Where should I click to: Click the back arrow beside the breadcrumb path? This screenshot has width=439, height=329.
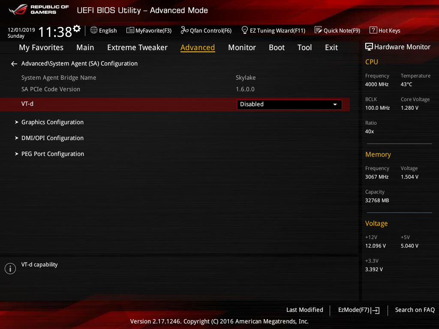pyautogui.click(x=14, y=64)
